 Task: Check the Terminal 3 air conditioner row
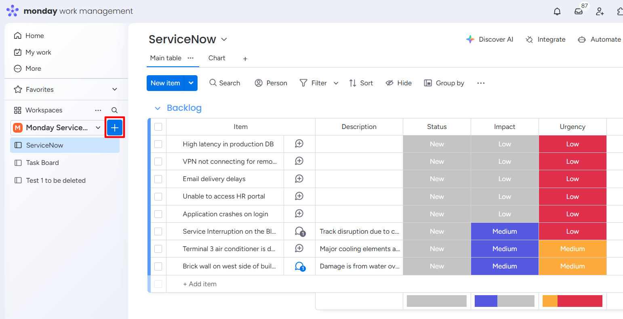[x=158, y=249]
